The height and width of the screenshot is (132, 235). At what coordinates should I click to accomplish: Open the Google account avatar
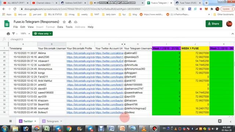click(229, 24)
